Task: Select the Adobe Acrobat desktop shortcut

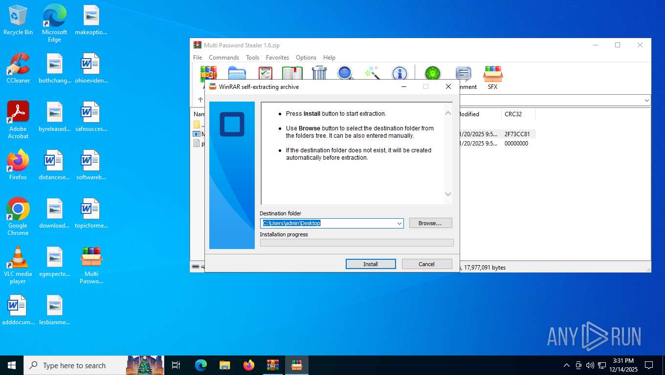Action: (x=18, y=120)
